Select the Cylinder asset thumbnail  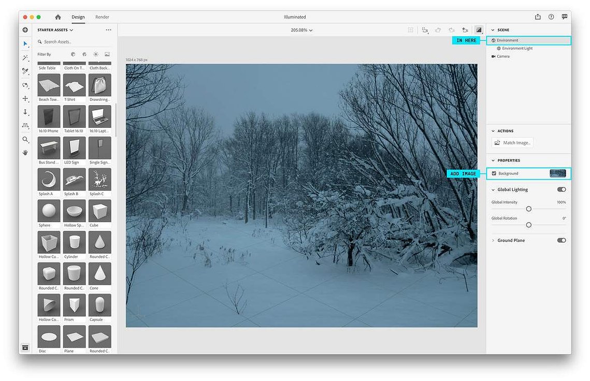(x=75, y=242)
